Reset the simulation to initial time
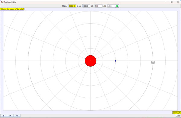The image size is (181, 118). coord(17,116)
